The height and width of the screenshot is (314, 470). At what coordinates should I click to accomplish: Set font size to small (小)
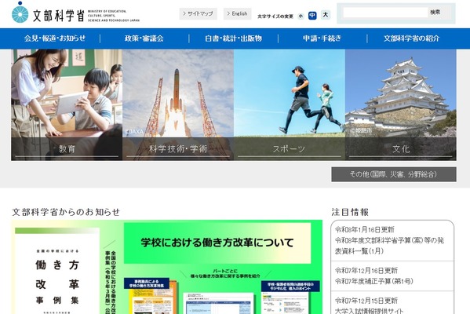tap(301, 16)
